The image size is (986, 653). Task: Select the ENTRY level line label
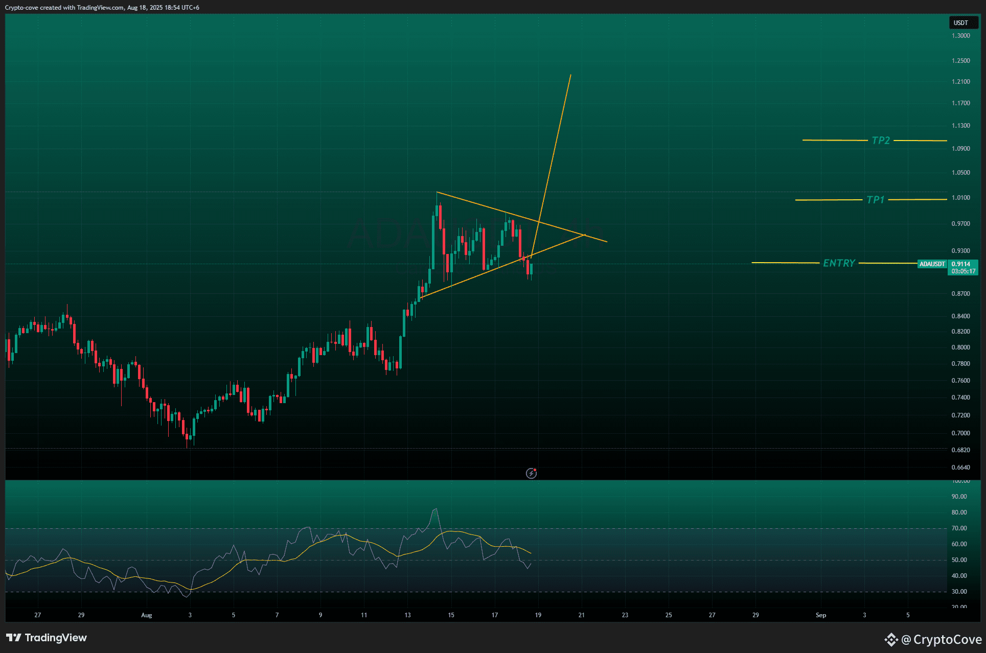(x=838, y=263)
